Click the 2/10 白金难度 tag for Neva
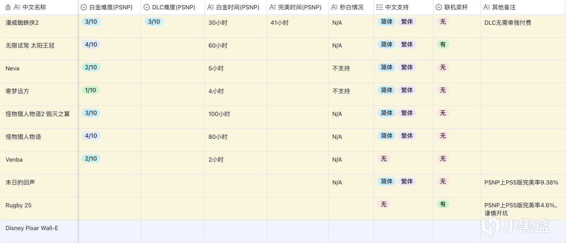The width and height of the screenshot is (566, 243). pos(91,67)
